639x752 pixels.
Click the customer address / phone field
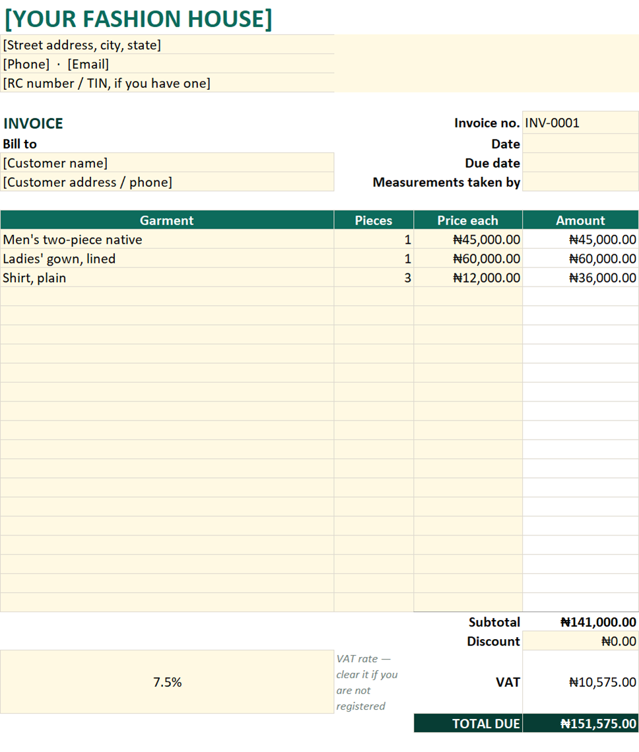[x=167, y=182]
